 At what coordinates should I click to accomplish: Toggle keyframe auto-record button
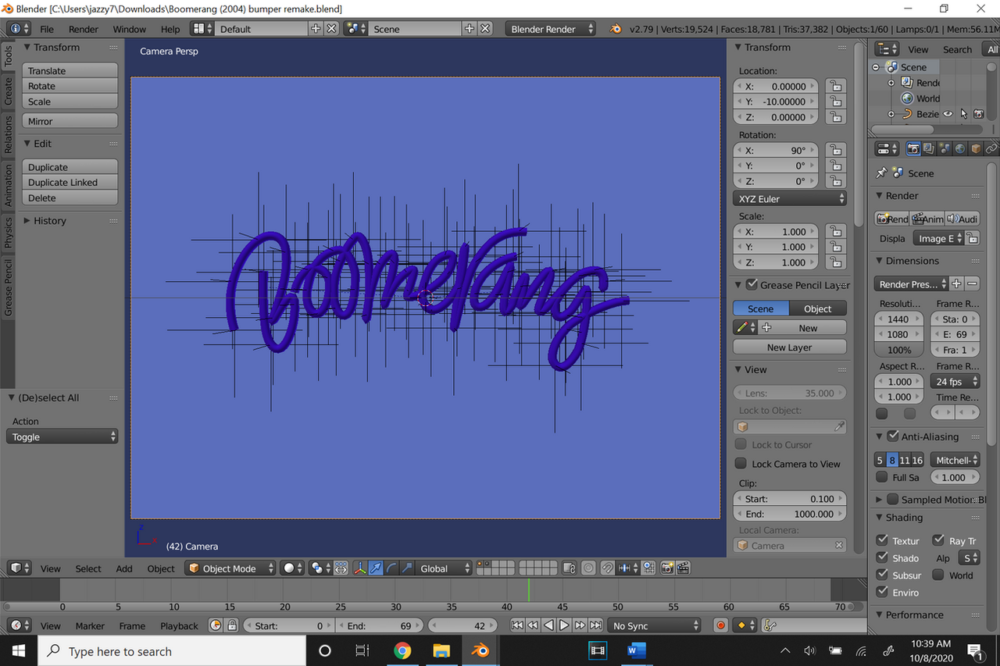[720, 625]
